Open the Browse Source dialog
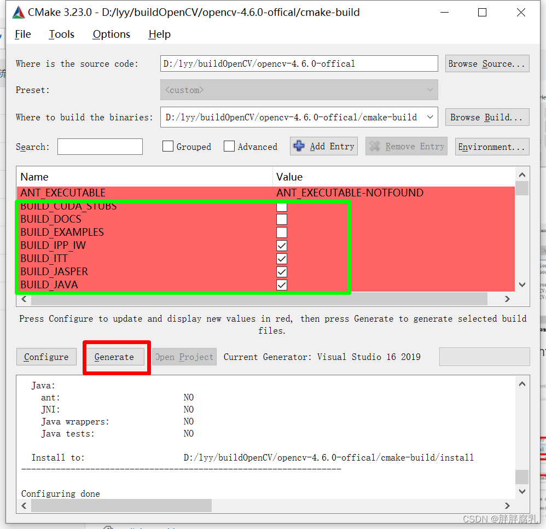546x529 pixels. pos(486,63)
